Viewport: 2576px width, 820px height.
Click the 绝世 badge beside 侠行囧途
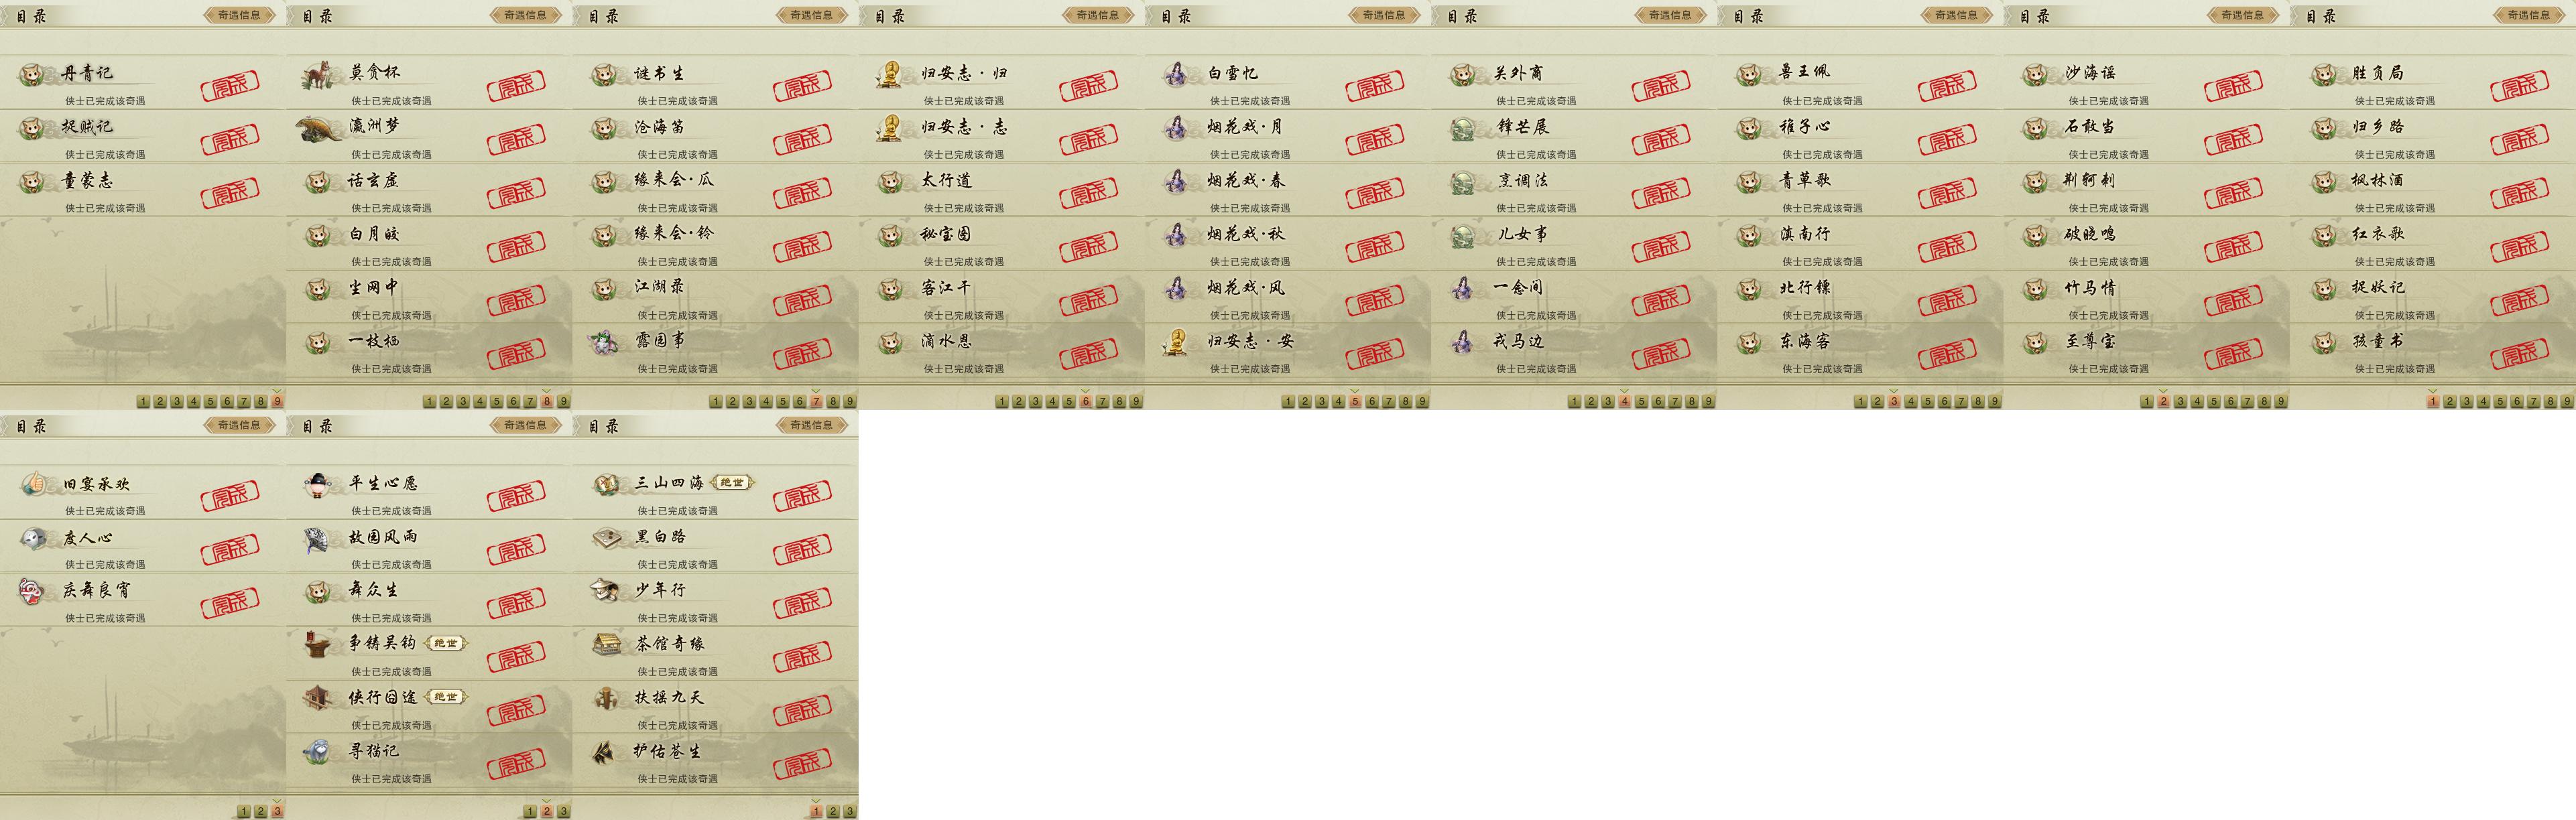446,697
